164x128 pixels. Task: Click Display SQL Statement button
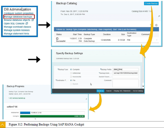coord(122,91)
